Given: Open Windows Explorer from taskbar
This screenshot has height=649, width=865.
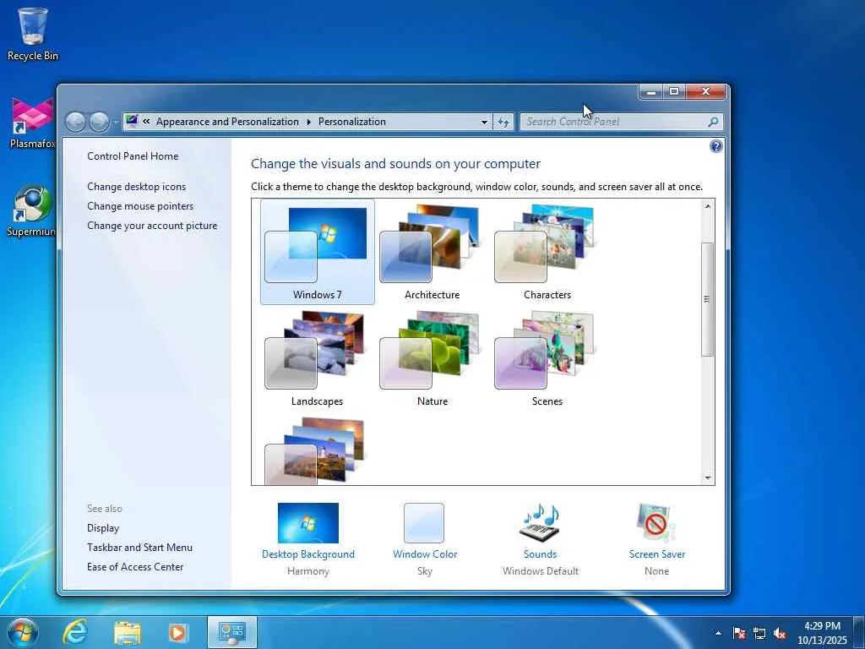Looking at the screenshot, I should click(x=128, y=632).
